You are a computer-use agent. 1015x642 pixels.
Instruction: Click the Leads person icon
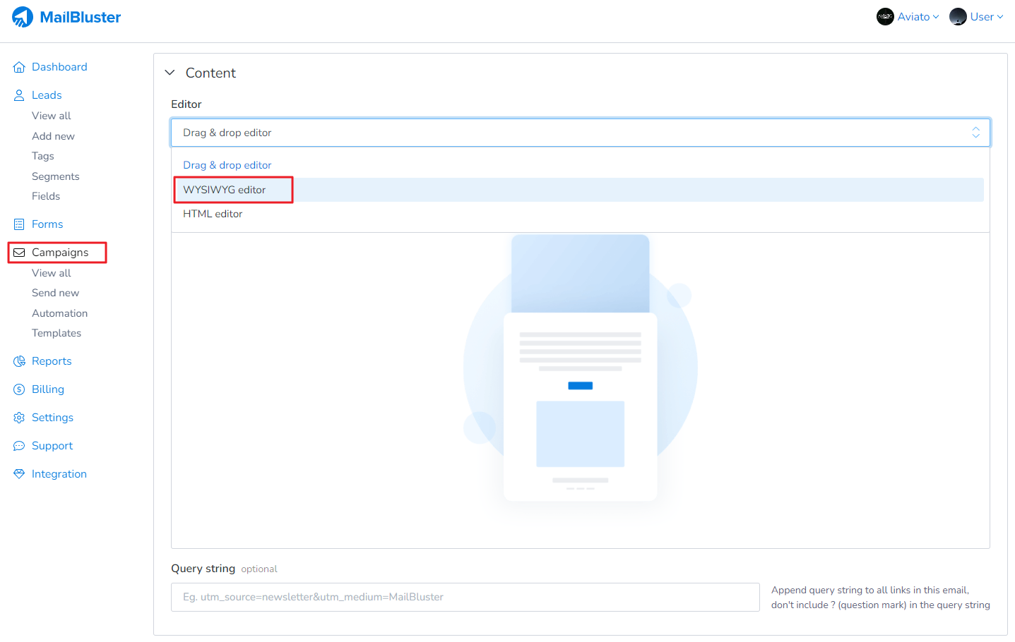(x=19, y=95)
